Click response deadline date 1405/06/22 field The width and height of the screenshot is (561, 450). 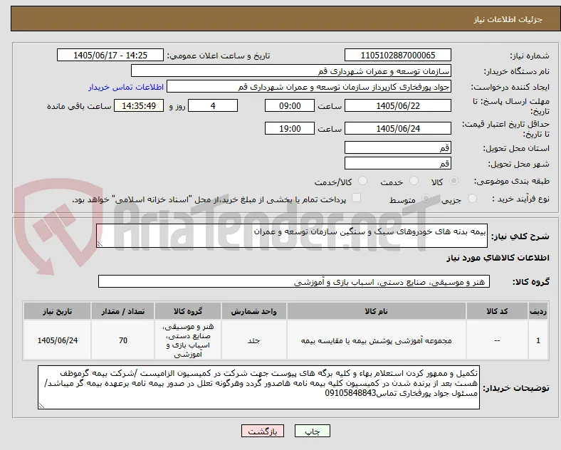(398, 106)
